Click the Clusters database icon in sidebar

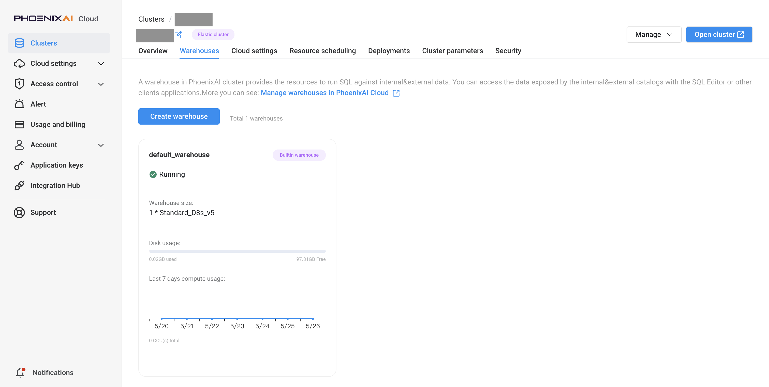coord(19,43)
